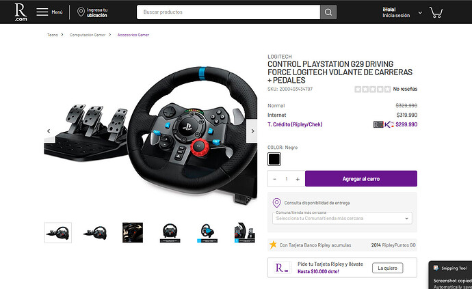Screen dimensions: 472x289
Task: Go to Tecno breadcrumb
Action: click(53, 35)
